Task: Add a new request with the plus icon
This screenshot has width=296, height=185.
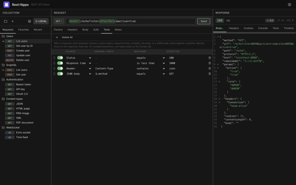Action: pyautogui.click(x=12, y=21)
